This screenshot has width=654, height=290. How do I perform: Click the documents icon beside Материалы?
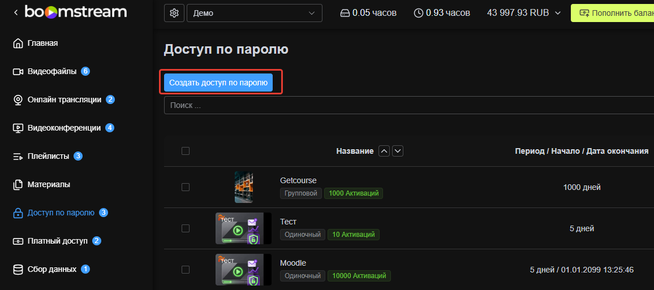pos(18,185)
